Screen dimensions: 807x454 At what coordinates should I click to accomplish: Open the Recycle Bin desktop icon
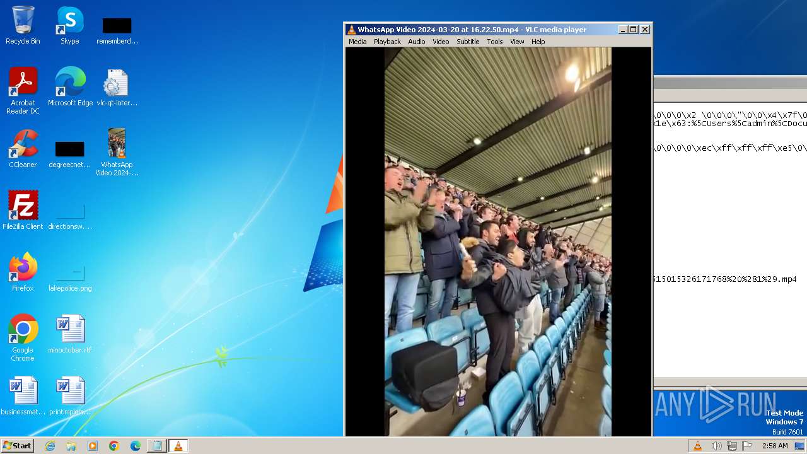(x=23, y=25)
